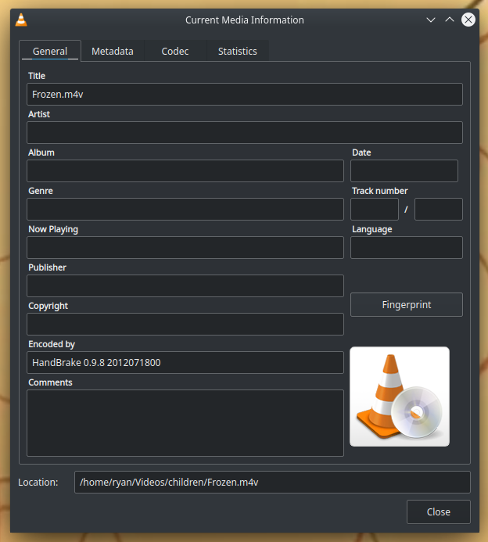
Task: Click into the Copyright input field
Action: click(185, 325)
